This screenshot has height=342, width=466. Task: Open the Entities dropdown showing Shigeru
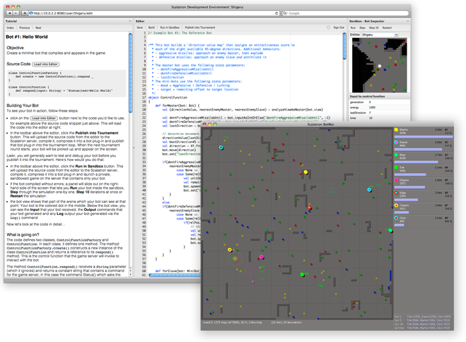pyautogui.click(x=380, y=35)
